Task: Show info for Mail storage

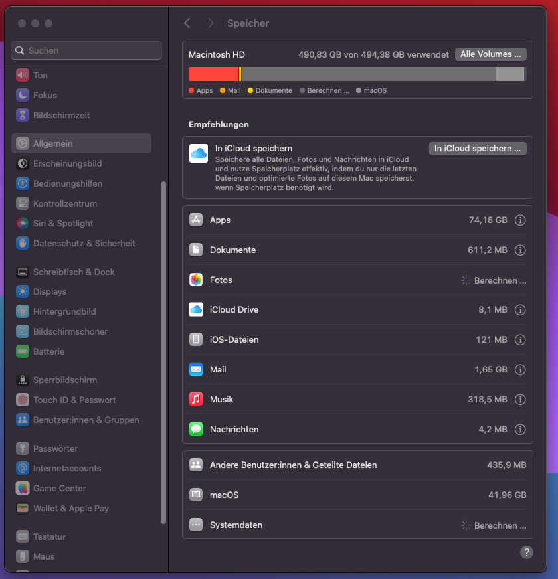Action: pos(520,370)
